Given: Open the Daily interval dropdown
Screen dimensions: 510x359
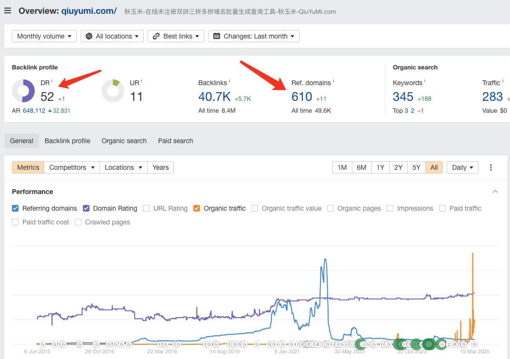Looking at the screenshot, I should tap(462, 167).
